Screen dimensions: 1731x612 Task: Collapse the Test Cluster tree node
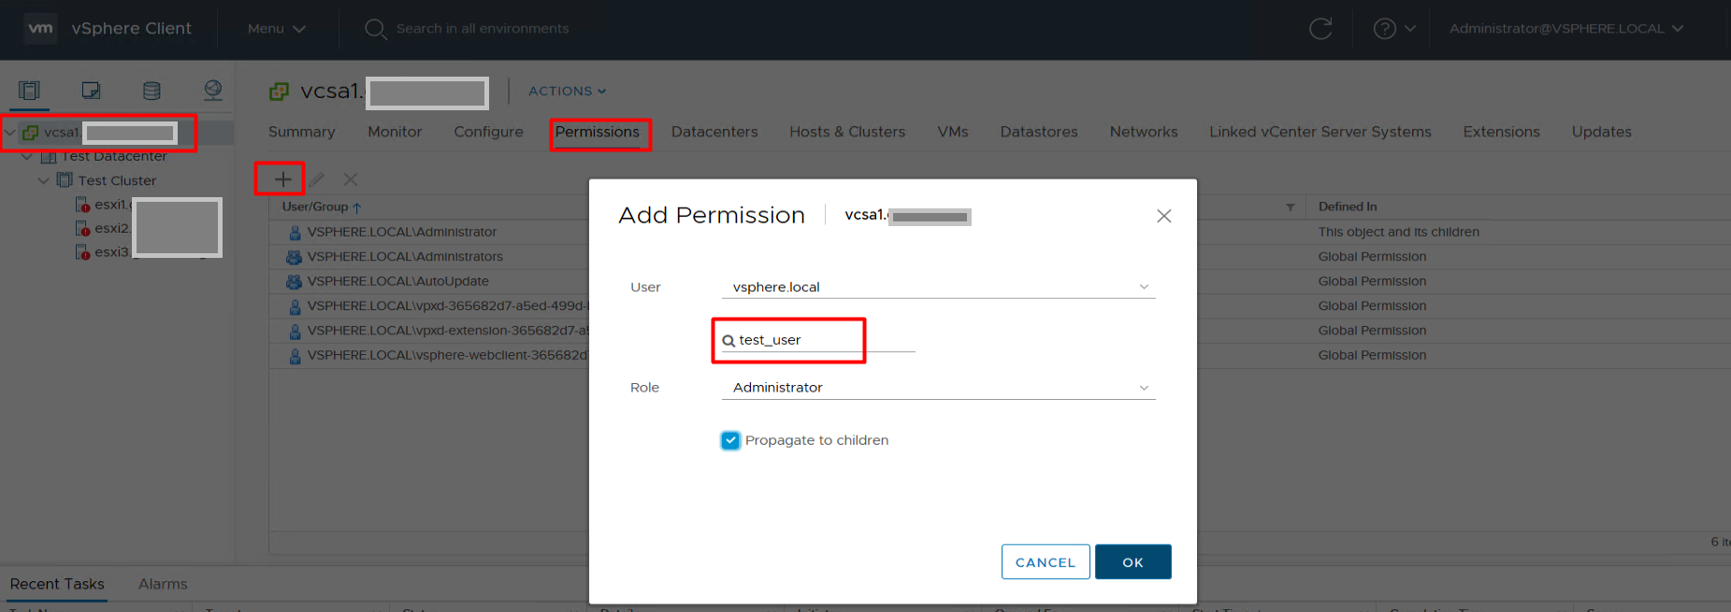(x=44, y=180)
